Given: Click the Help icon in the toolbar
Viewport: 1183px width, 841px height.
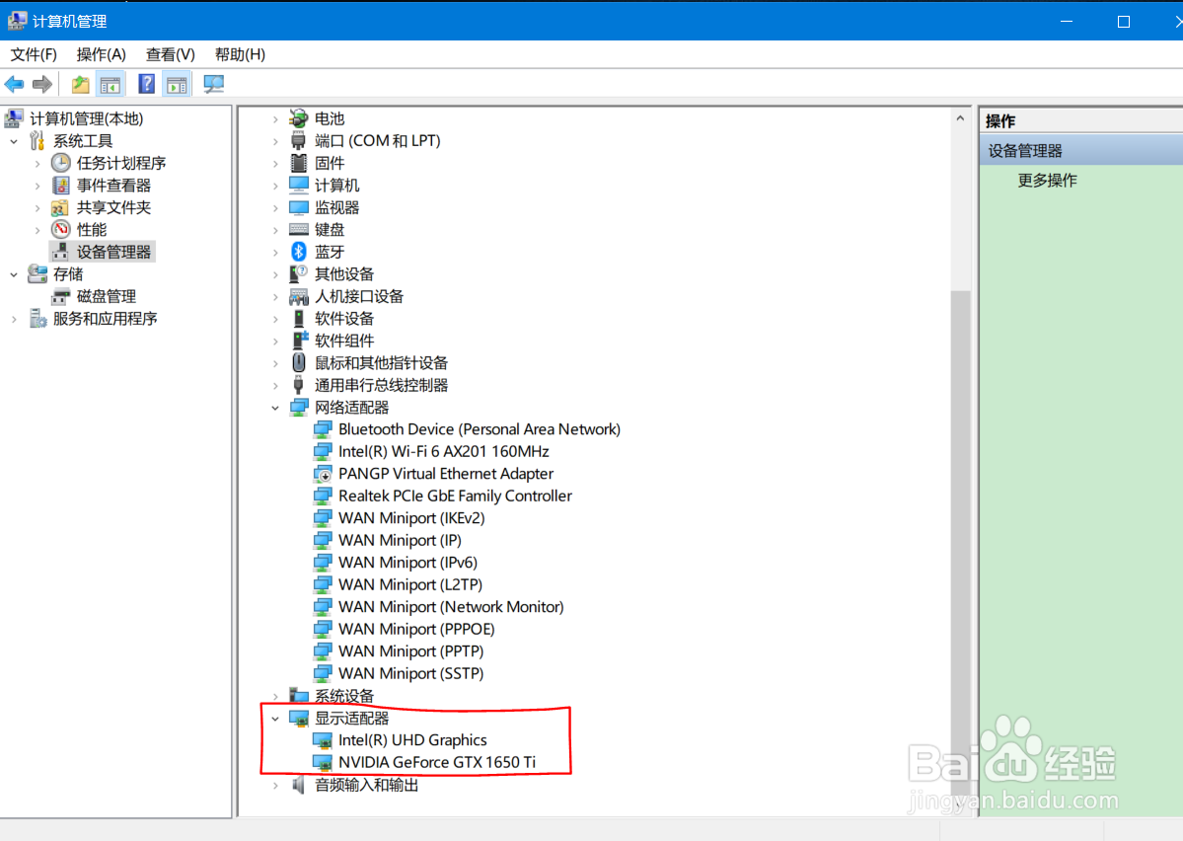Looking at the screenshot, I should (x=145, y=84).
